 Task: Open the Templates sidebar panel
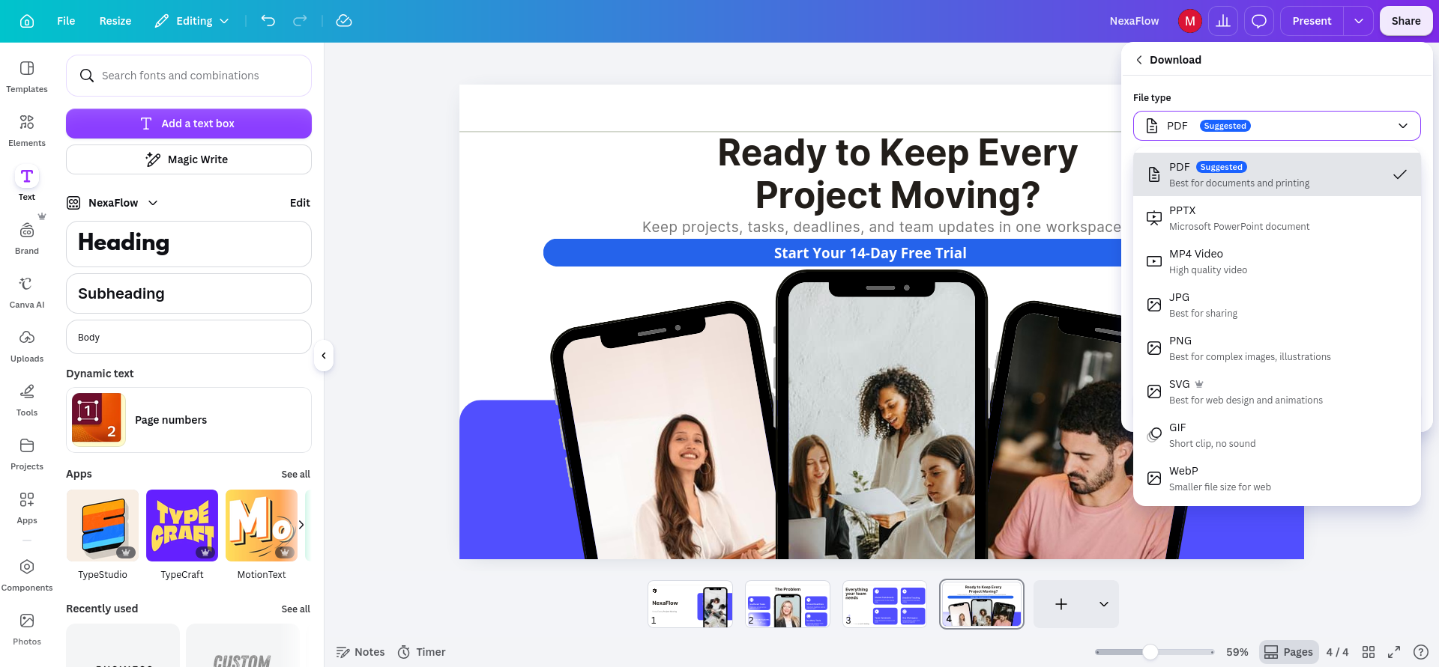click(x=27, y=76)
